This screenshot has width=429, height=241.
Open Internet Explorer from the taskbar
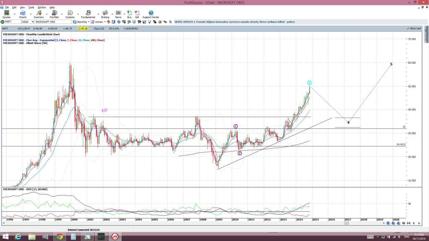18,237
